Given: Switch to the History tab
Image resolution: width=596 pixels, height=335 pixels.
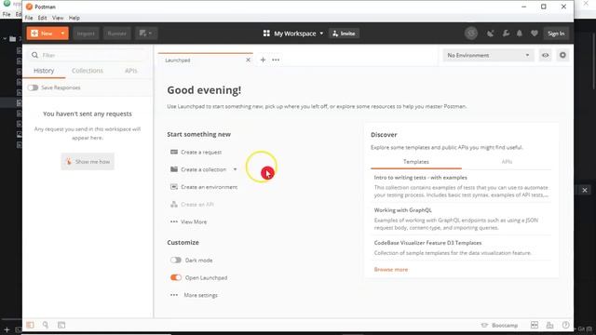Looking at the screenshot, I should (x=44, y=71).
